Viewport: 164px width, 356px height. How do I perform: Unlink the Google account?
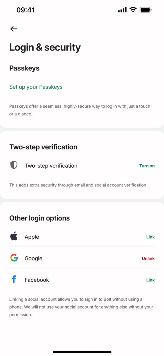click(x=148, y=258)
